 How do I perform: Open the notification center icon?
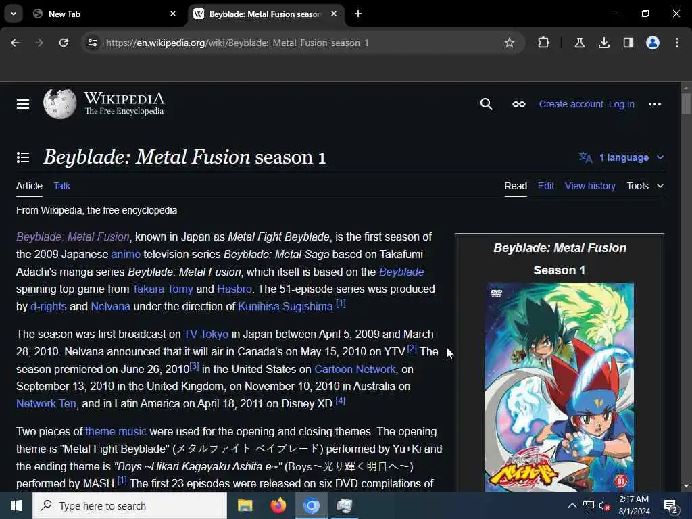pos(671,505)
